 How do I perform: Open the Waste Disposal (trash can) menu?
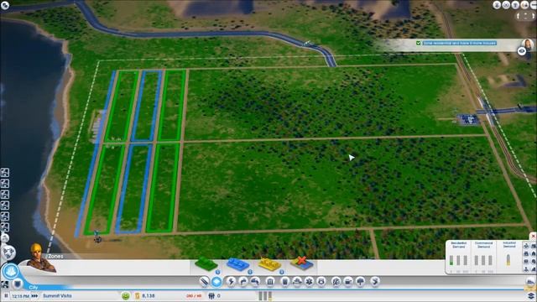285,282
